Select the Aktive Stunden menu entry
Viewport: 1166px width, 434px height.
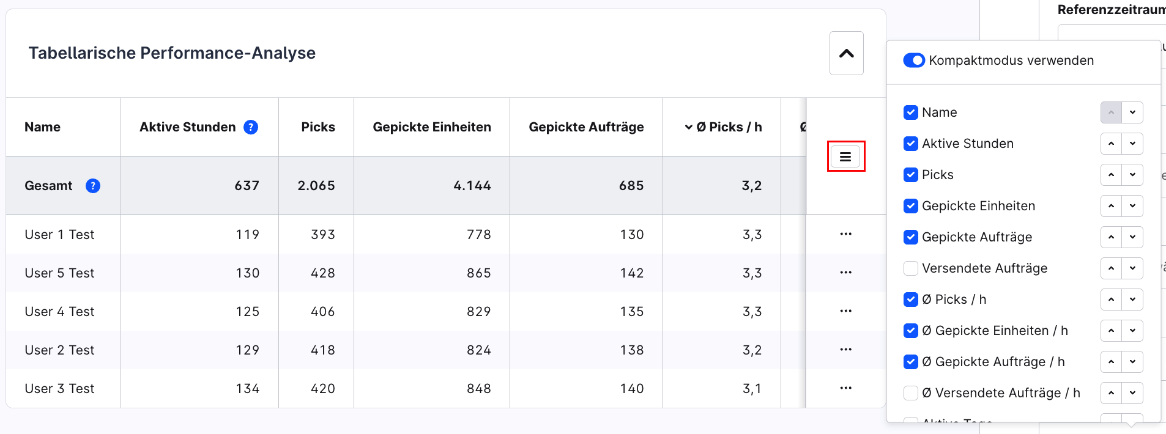pyautogui.click(x=966, y=144)
